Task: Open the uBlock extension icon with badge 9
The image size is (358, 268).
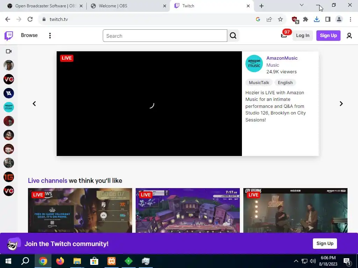Action: pyautogui.click(x=295, y=20)
